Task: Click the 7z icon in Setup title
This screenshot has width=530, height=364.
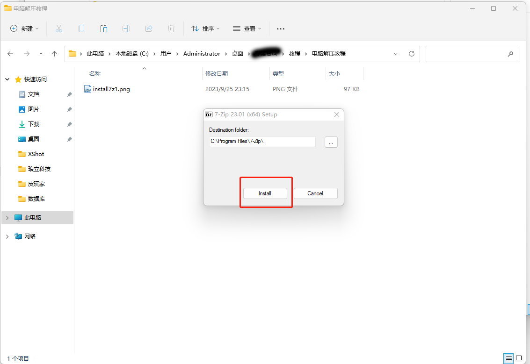Action: pos(209,114)
